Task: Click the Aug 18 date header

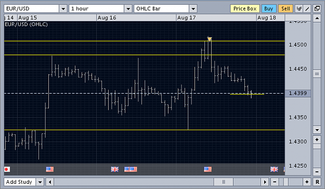Action: 267,18
